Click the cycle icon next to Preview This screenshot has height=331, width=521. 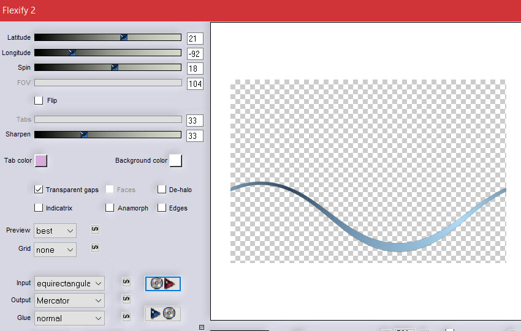(95, 229)
